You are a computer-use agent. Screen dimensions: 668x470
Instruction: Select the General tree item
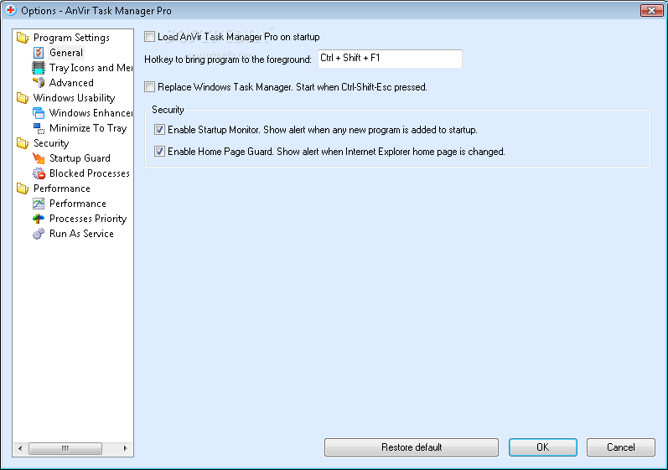pos(66,53)
